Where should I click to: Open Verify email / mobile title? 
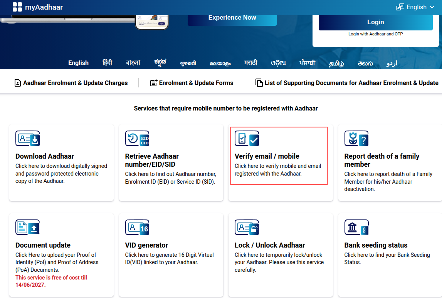coord(267,156)
